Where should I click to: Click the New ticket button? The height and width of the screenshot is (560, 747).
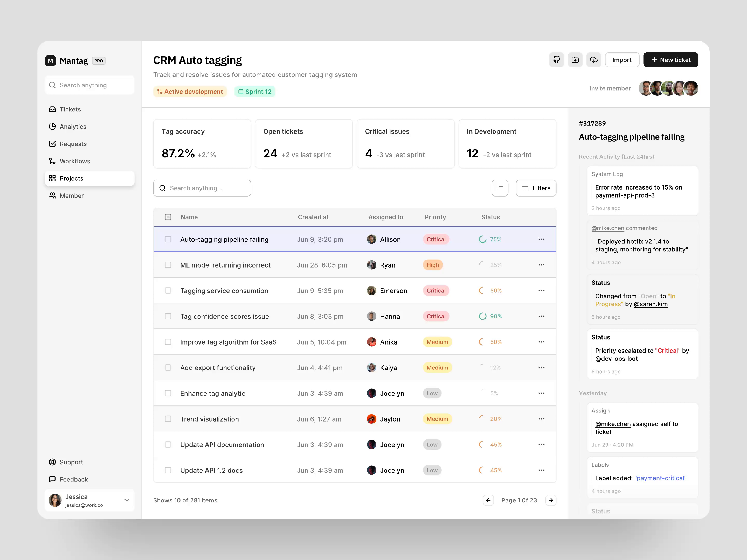coord(671,60)
